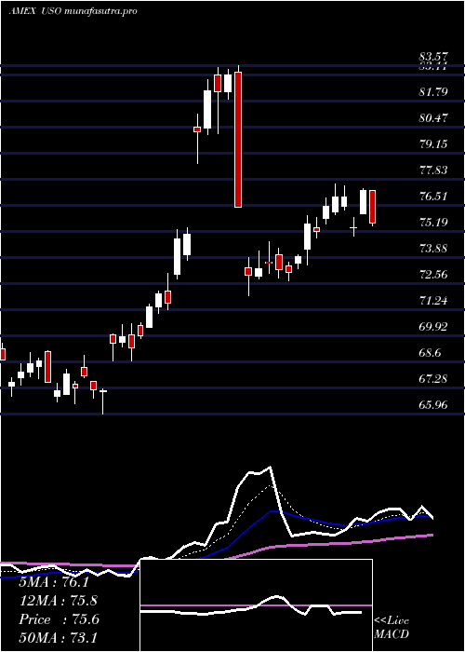This screenshot has width=465, height=652.
Task: Click the 65.96 lowest price label
Action: (433, 404)
